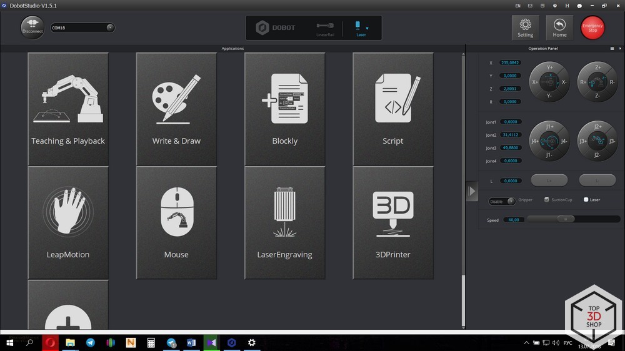Open the chat bubble icon
Viewport: 625px width, 351px height.
tap(579, 6)
